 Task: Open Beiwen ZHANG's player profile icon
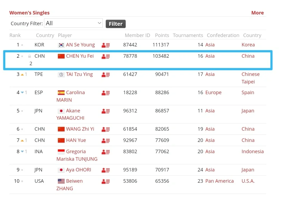[106, 181]
